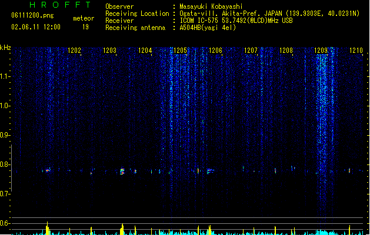
Task: Click the 1203 time marker
Action: [110, 51]
